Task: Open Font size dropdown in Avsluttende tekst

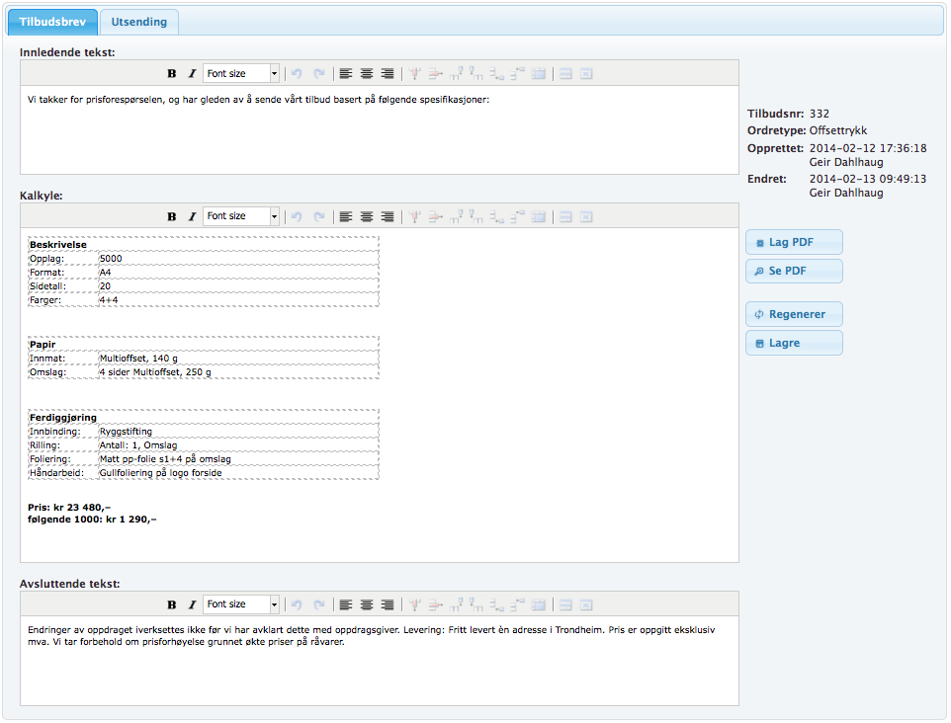Action: pyautogui.click(x=242, y=604)
